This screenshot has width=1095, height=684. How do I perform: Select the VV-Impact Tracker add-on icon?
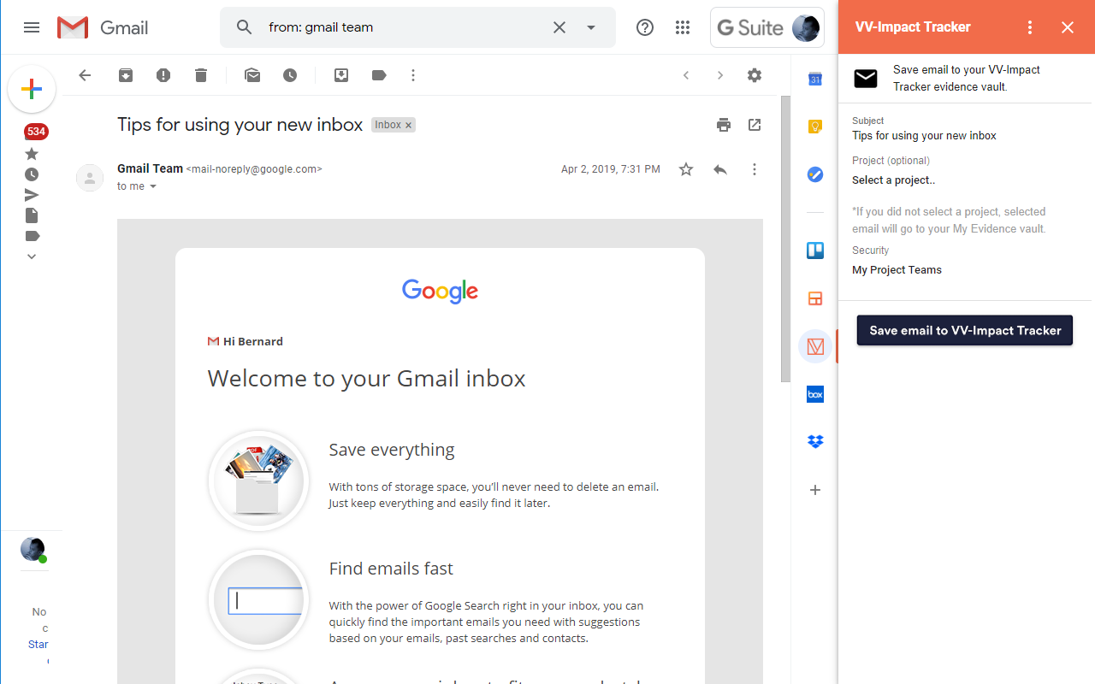[x=815, y=346]
